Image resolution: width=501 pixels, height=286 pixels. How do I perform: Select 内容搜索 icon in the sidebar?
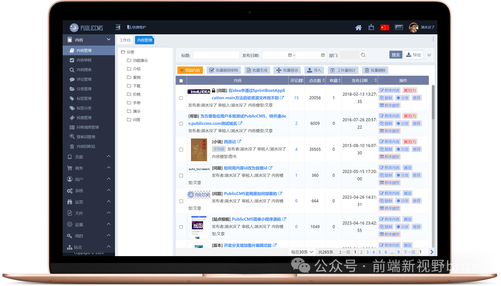coord(71,69)
